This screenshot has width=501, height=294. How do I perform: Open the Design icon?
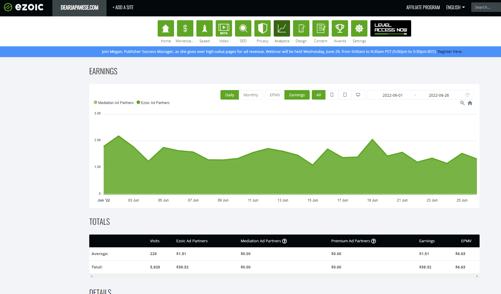[301, 29]
